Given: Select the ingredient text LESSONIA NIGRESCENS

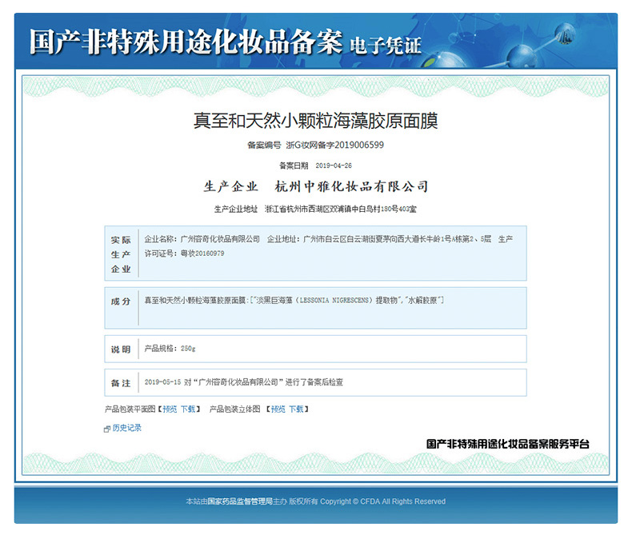Looking at the screenshot, I should click(334, 300).
